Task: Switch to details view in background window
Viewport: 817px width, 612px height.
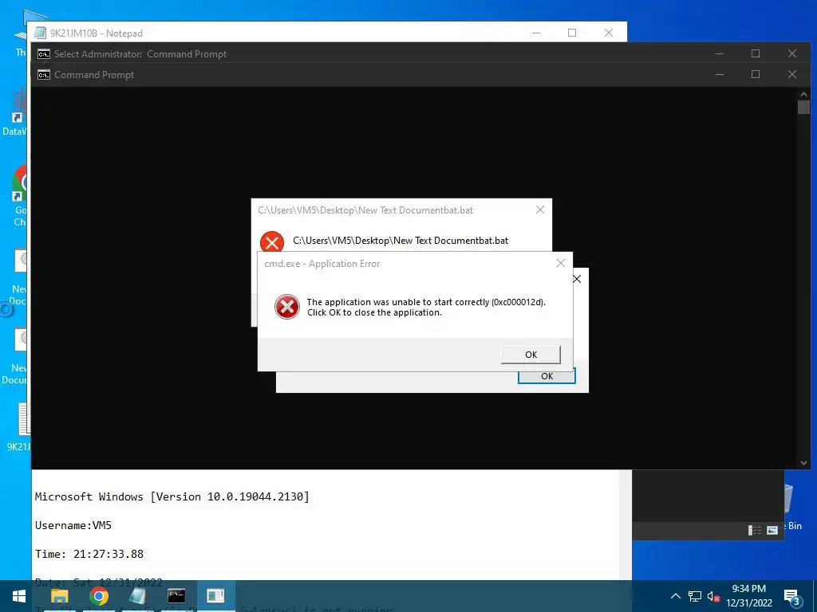Action: pyautogui.click(x=755, y=530)
